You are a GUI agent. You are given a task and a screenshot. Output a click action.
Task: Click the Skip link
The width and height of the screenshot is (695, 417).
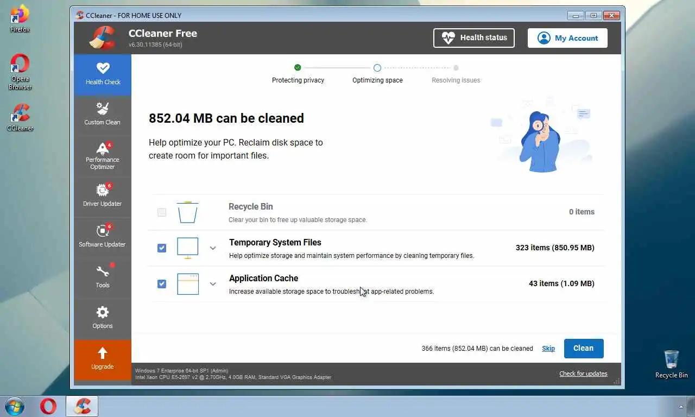click(x=548, y=349)
